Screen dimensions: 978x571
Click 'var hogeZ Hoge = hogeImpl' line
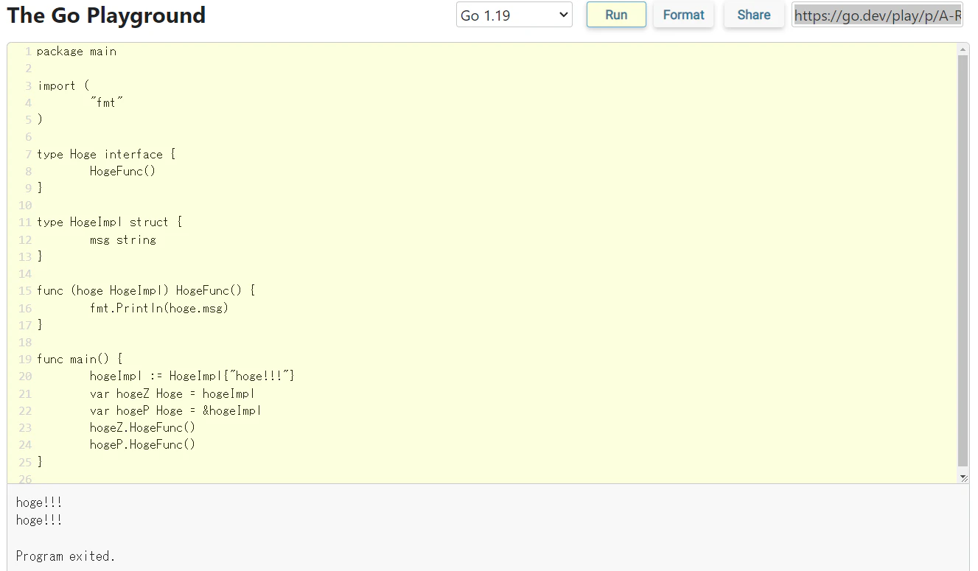coord(172,393)
